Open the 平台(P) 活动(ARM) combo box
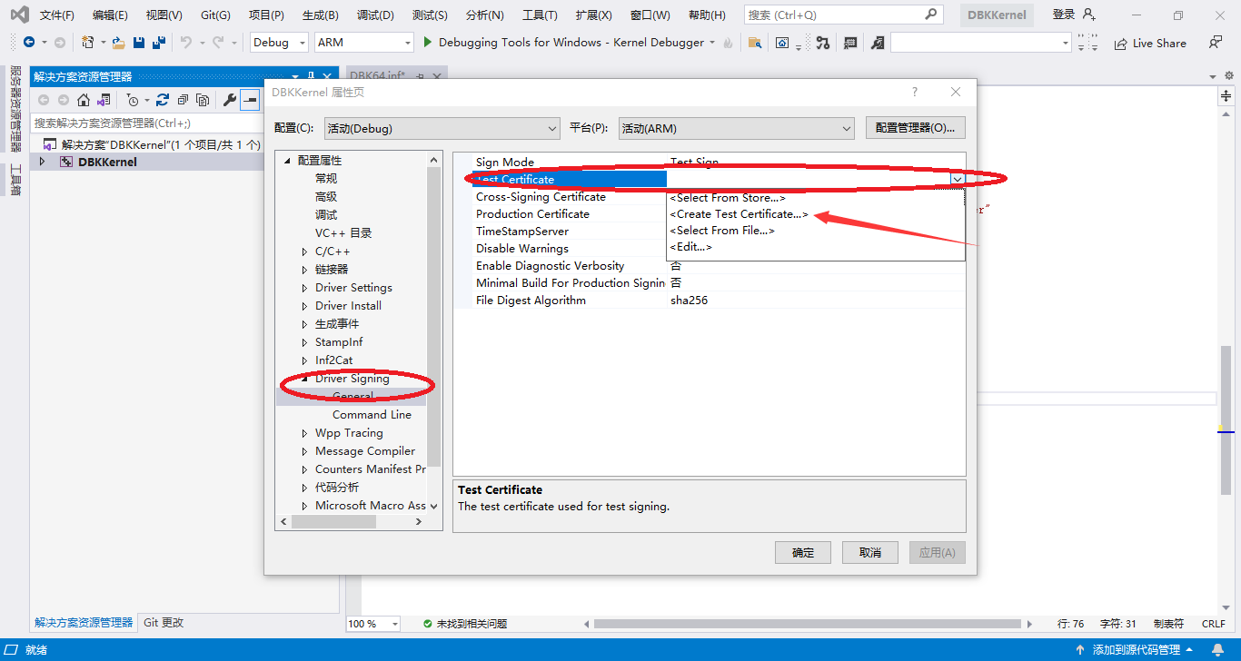This screenshot has height=661, width=1241. pyautogui.click(x=736, y=128)
